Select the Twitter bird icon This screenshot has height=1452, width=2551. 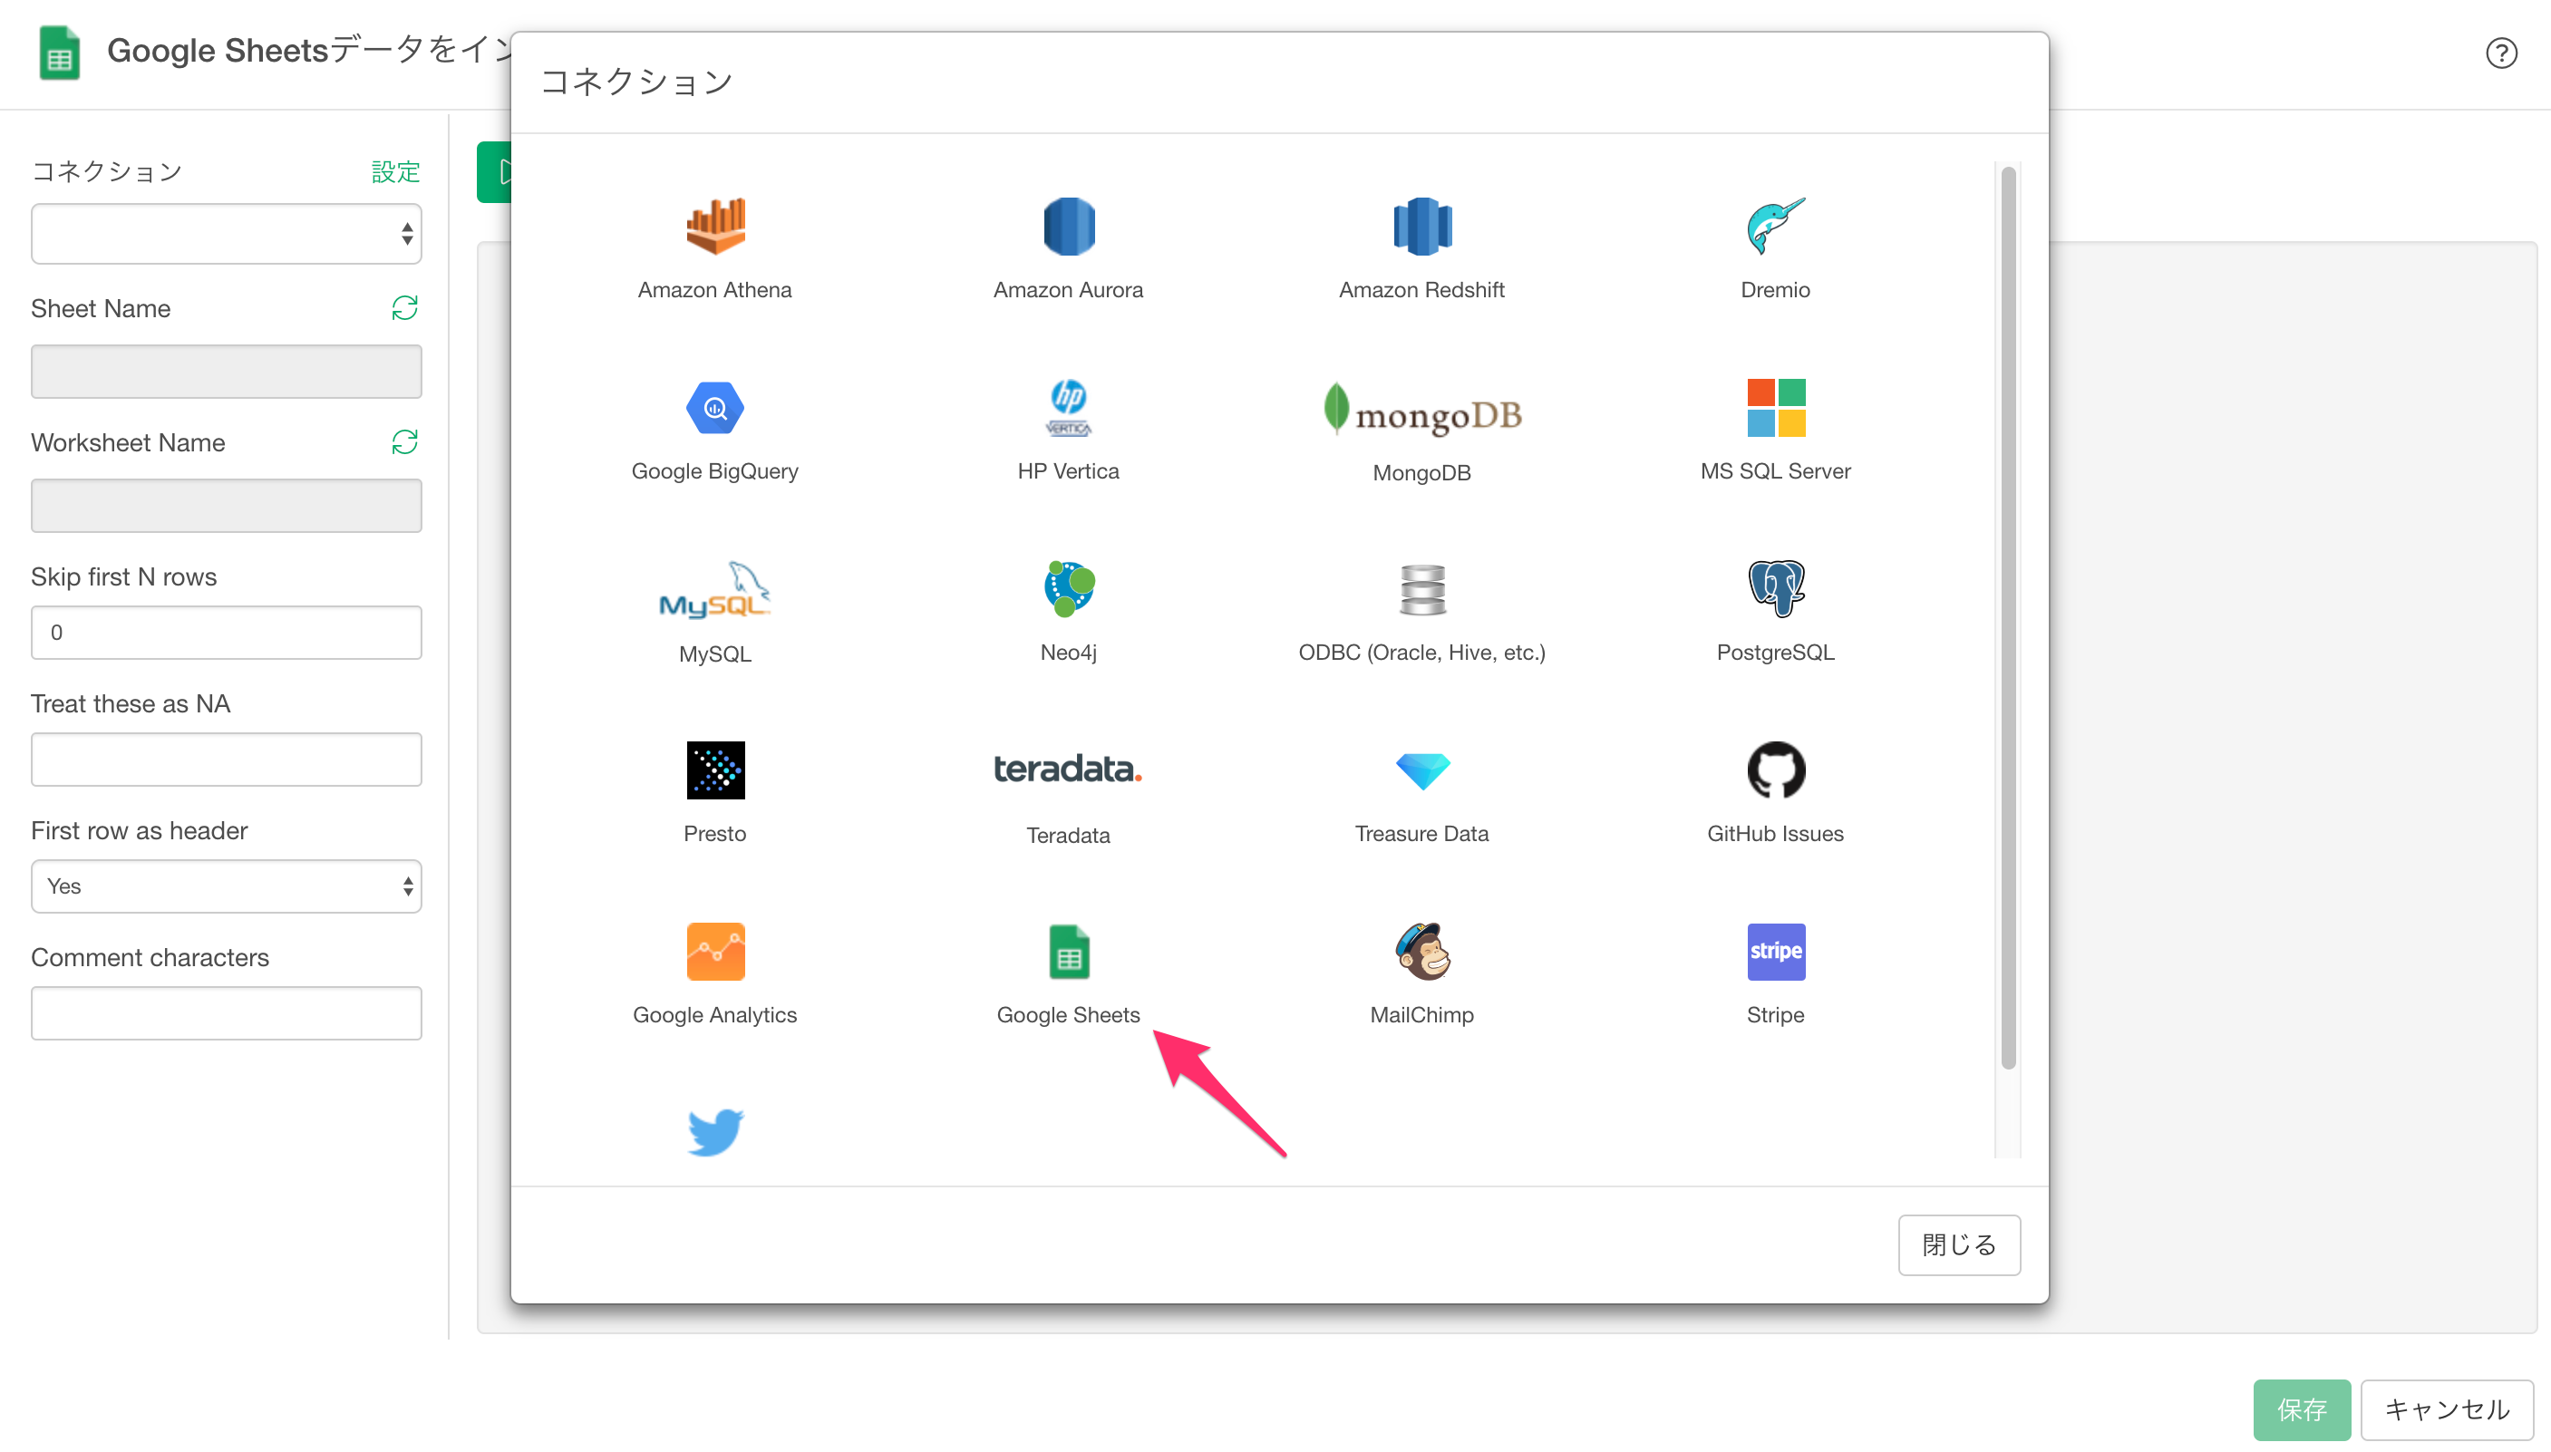(x=715, y=1132)
